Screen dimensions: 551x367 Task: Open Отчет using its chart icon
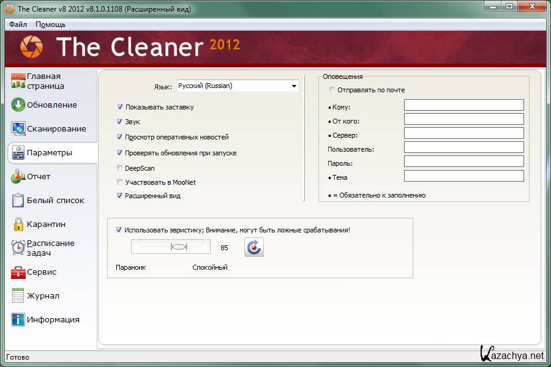tap(18, 176)
